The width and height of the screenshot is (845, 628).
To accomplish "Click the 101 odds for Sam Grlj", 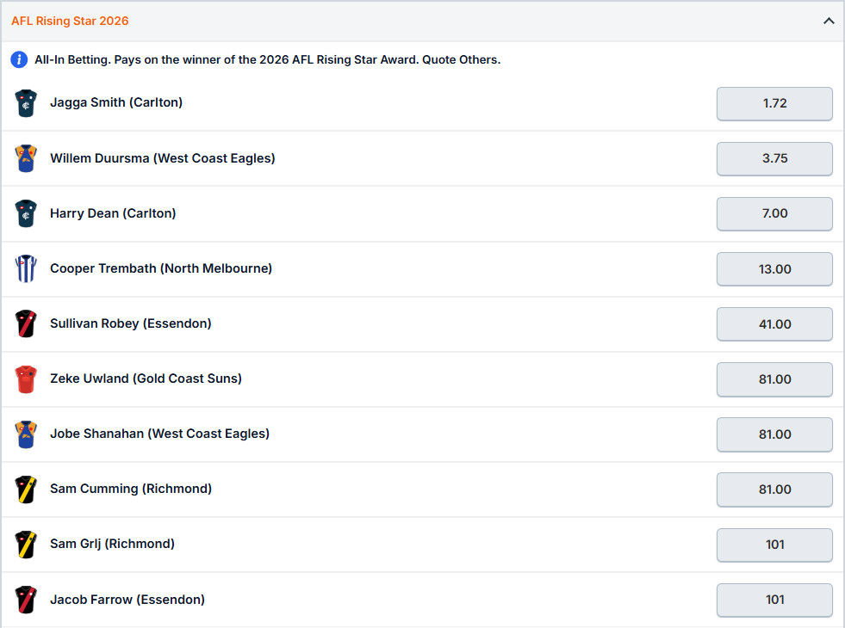I will click(774, 545).
